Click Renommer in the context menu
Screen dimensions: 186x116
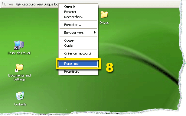point(78,64)
